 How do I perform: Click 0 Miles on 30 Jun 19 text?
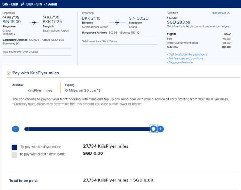(83, 90)
